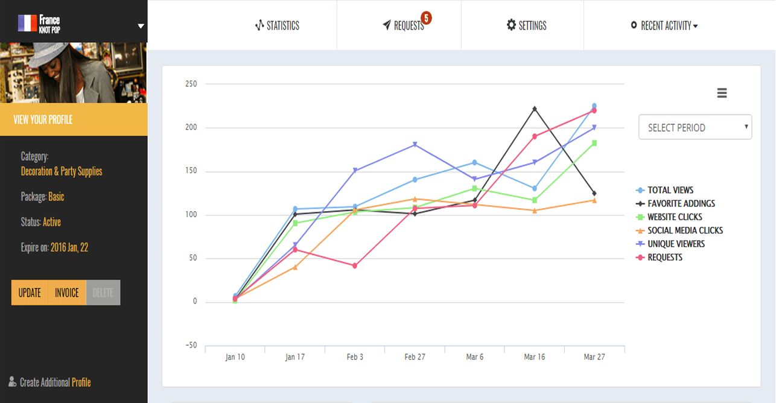This screenshot has height=403, width=776.
Task: Click View Your Profile button
Action: pyautogui.click(x=74, y=119)
